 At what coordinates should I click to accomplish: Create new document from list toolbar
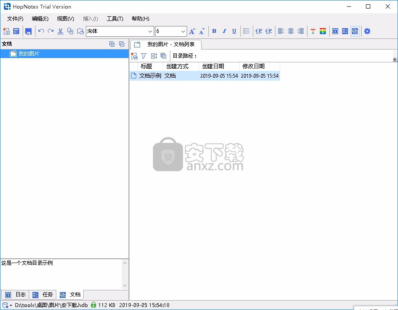click(x=134, y=56)
